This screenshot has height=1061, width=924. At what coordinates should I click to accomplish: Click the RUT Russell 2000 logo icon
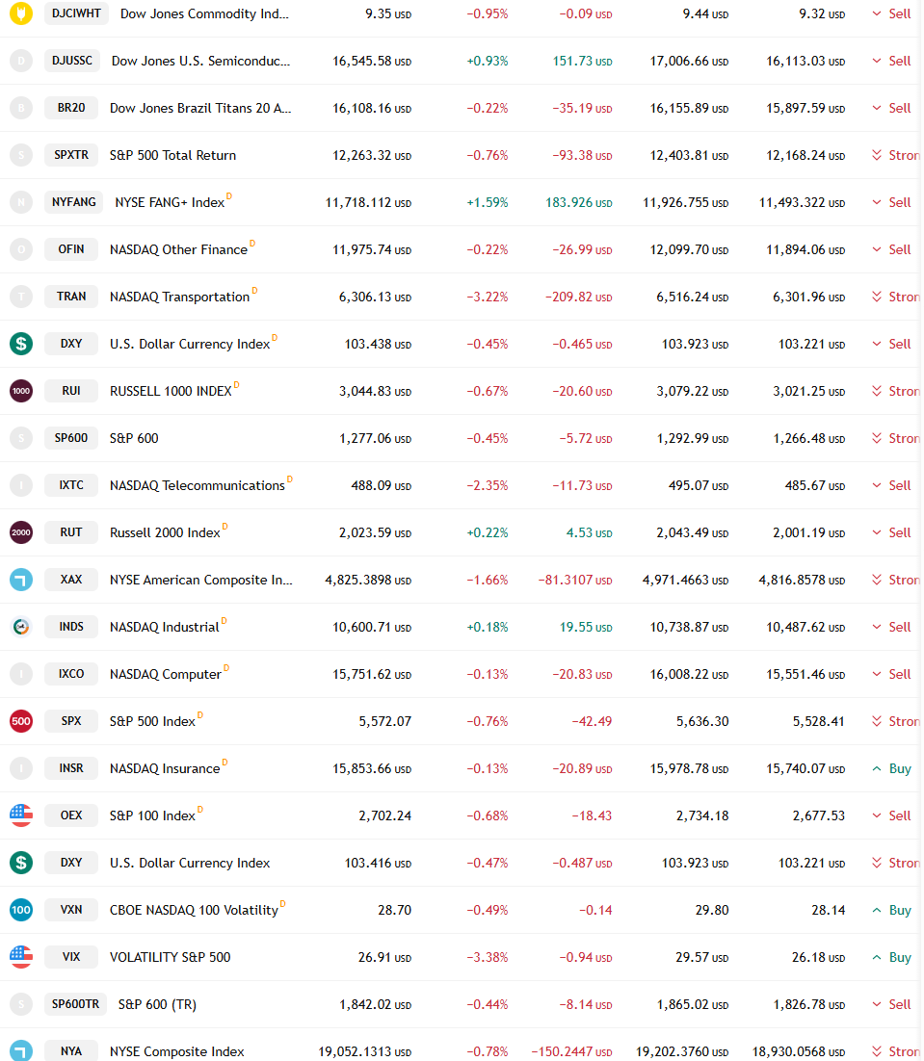(21, 532)
